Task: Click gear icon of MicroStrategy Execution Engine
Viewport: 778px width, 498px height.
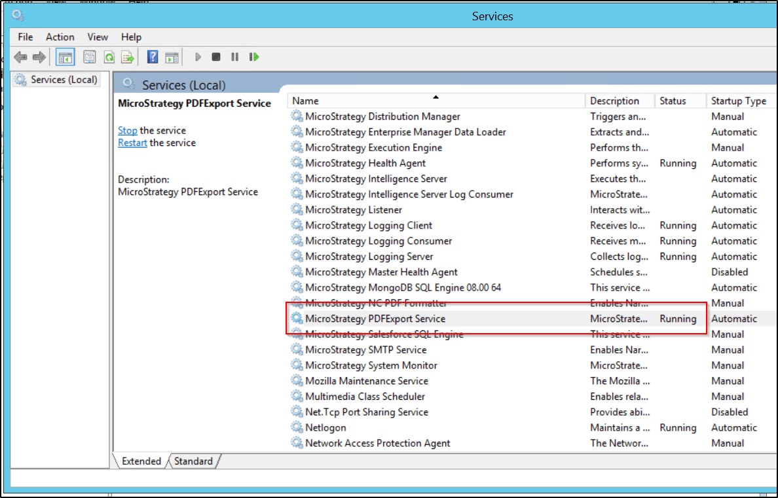Action: [x=297, y=147]
